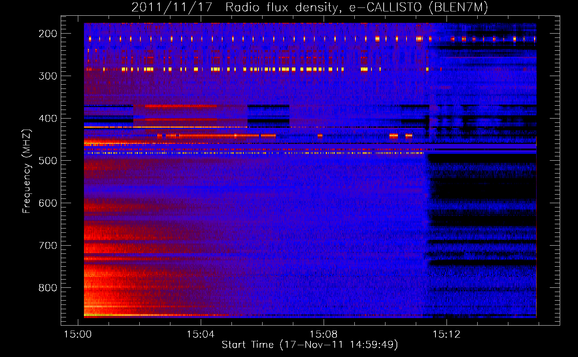Click the "Frequency (MHZ)" axis label
578x357 pixels.
coord(27,171)
